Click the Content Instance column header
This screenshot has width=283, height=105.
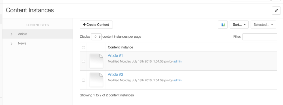[120, 47]
